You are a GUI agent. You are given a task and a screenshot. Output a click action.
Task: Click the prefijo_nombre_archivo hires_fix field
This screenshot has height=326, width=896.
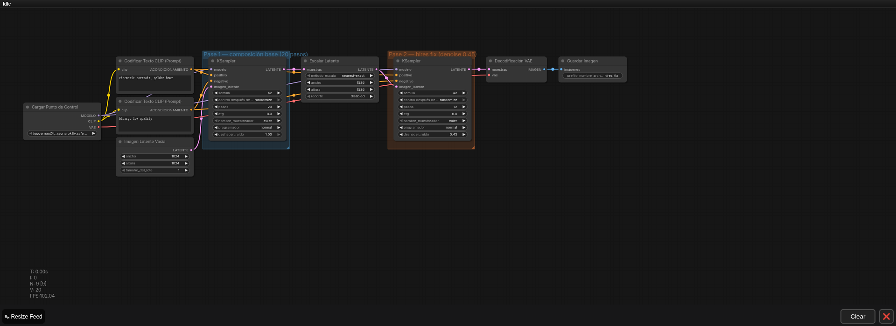593,76
